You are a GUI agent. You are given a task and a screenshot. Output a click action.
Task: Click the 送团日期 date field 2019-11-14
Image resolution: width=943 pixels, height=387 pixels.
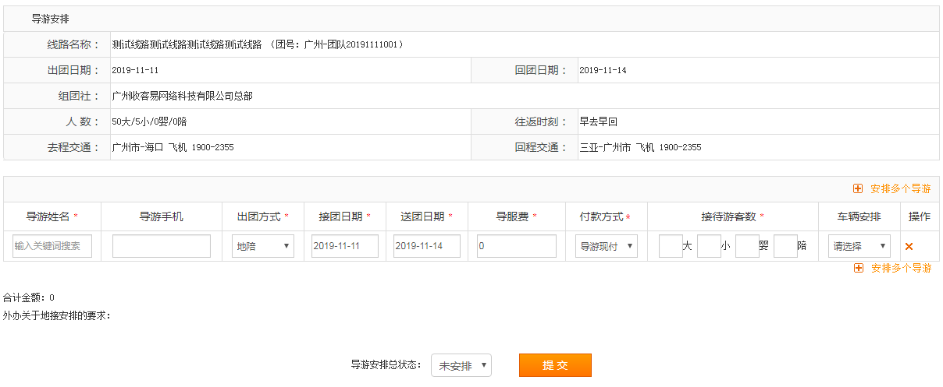tap(427, 247)
